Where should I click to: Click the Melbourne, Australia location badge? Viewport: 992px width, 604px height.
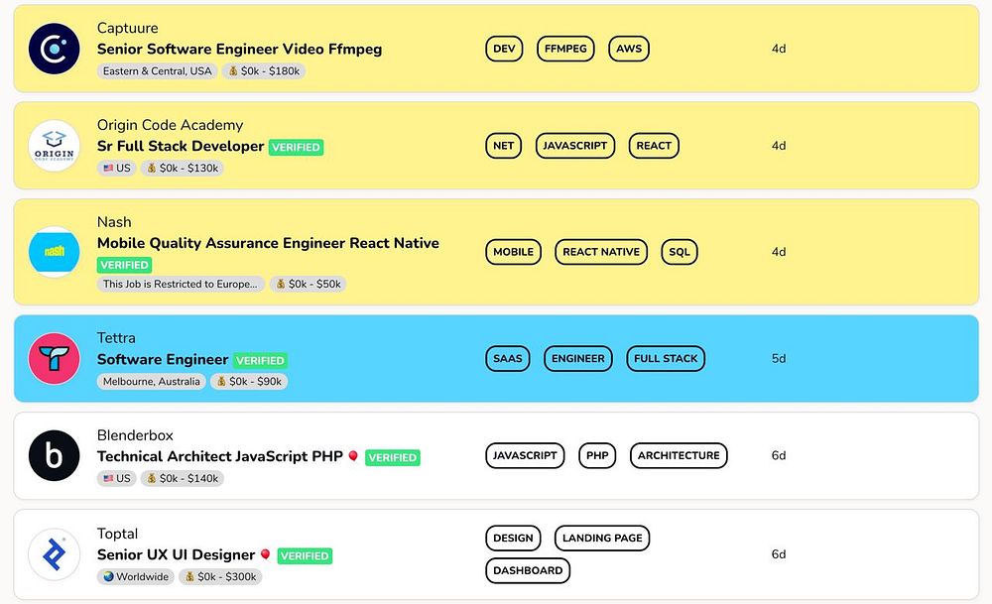[x=152, y=381]
